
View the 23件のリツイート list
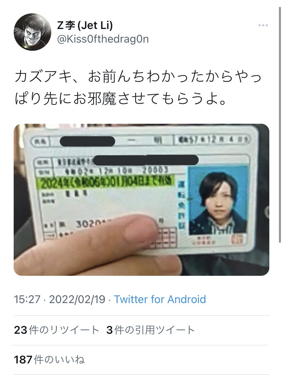(x=56, y=330)
